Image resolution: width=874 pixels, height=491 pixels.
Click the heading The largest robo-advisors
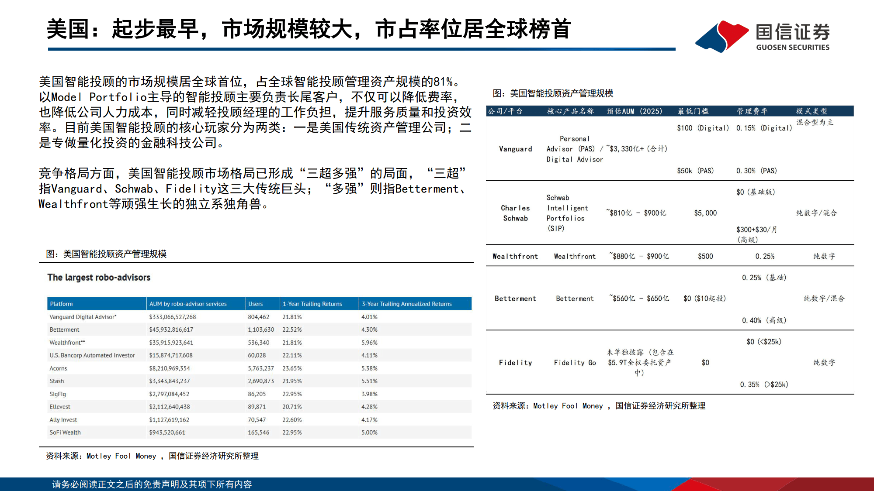coord(99,277)
